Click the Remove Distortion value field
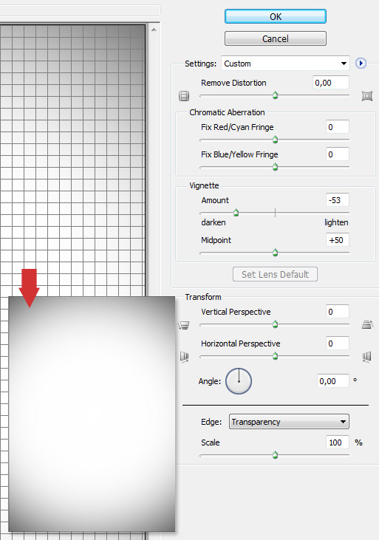Screen dimensions: 379x540 [x=331, y=83]
